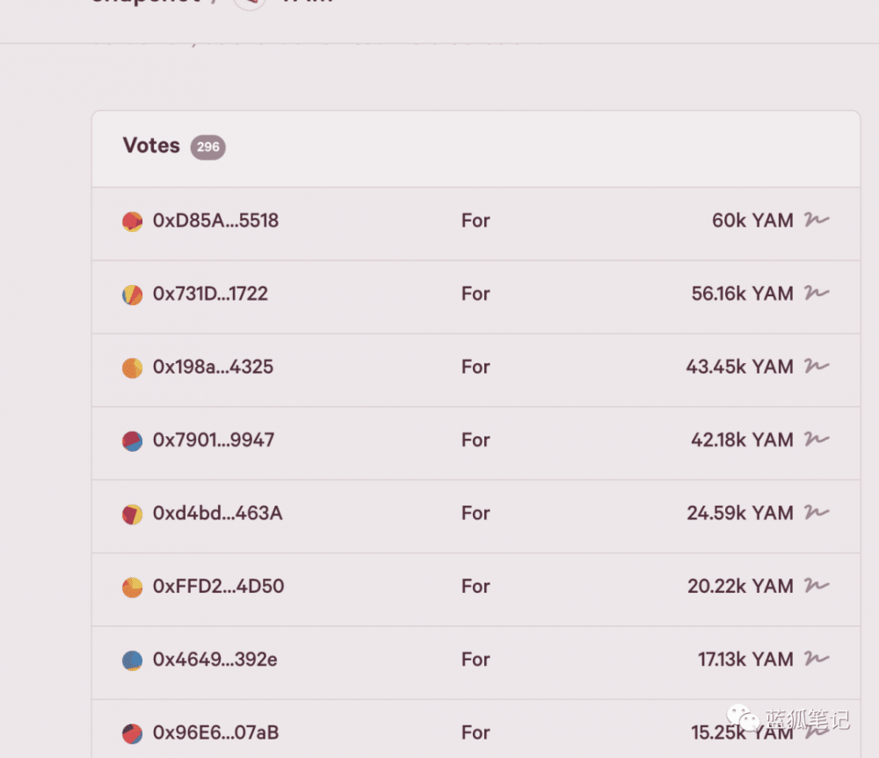The width and height of the screenshot is (879, 758).
Task: Open voter address 0xFFD2...4D50
Action: 218,587
